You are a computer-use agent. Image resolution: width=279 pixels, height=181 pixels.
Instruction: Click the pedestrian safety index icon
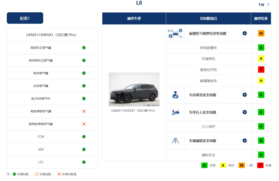(x=175, y=112)
